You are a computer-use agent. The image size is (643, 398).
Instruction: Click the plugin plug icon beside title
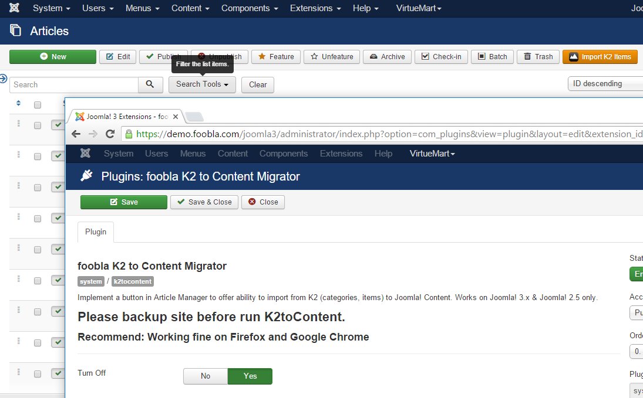click(86, 176)
